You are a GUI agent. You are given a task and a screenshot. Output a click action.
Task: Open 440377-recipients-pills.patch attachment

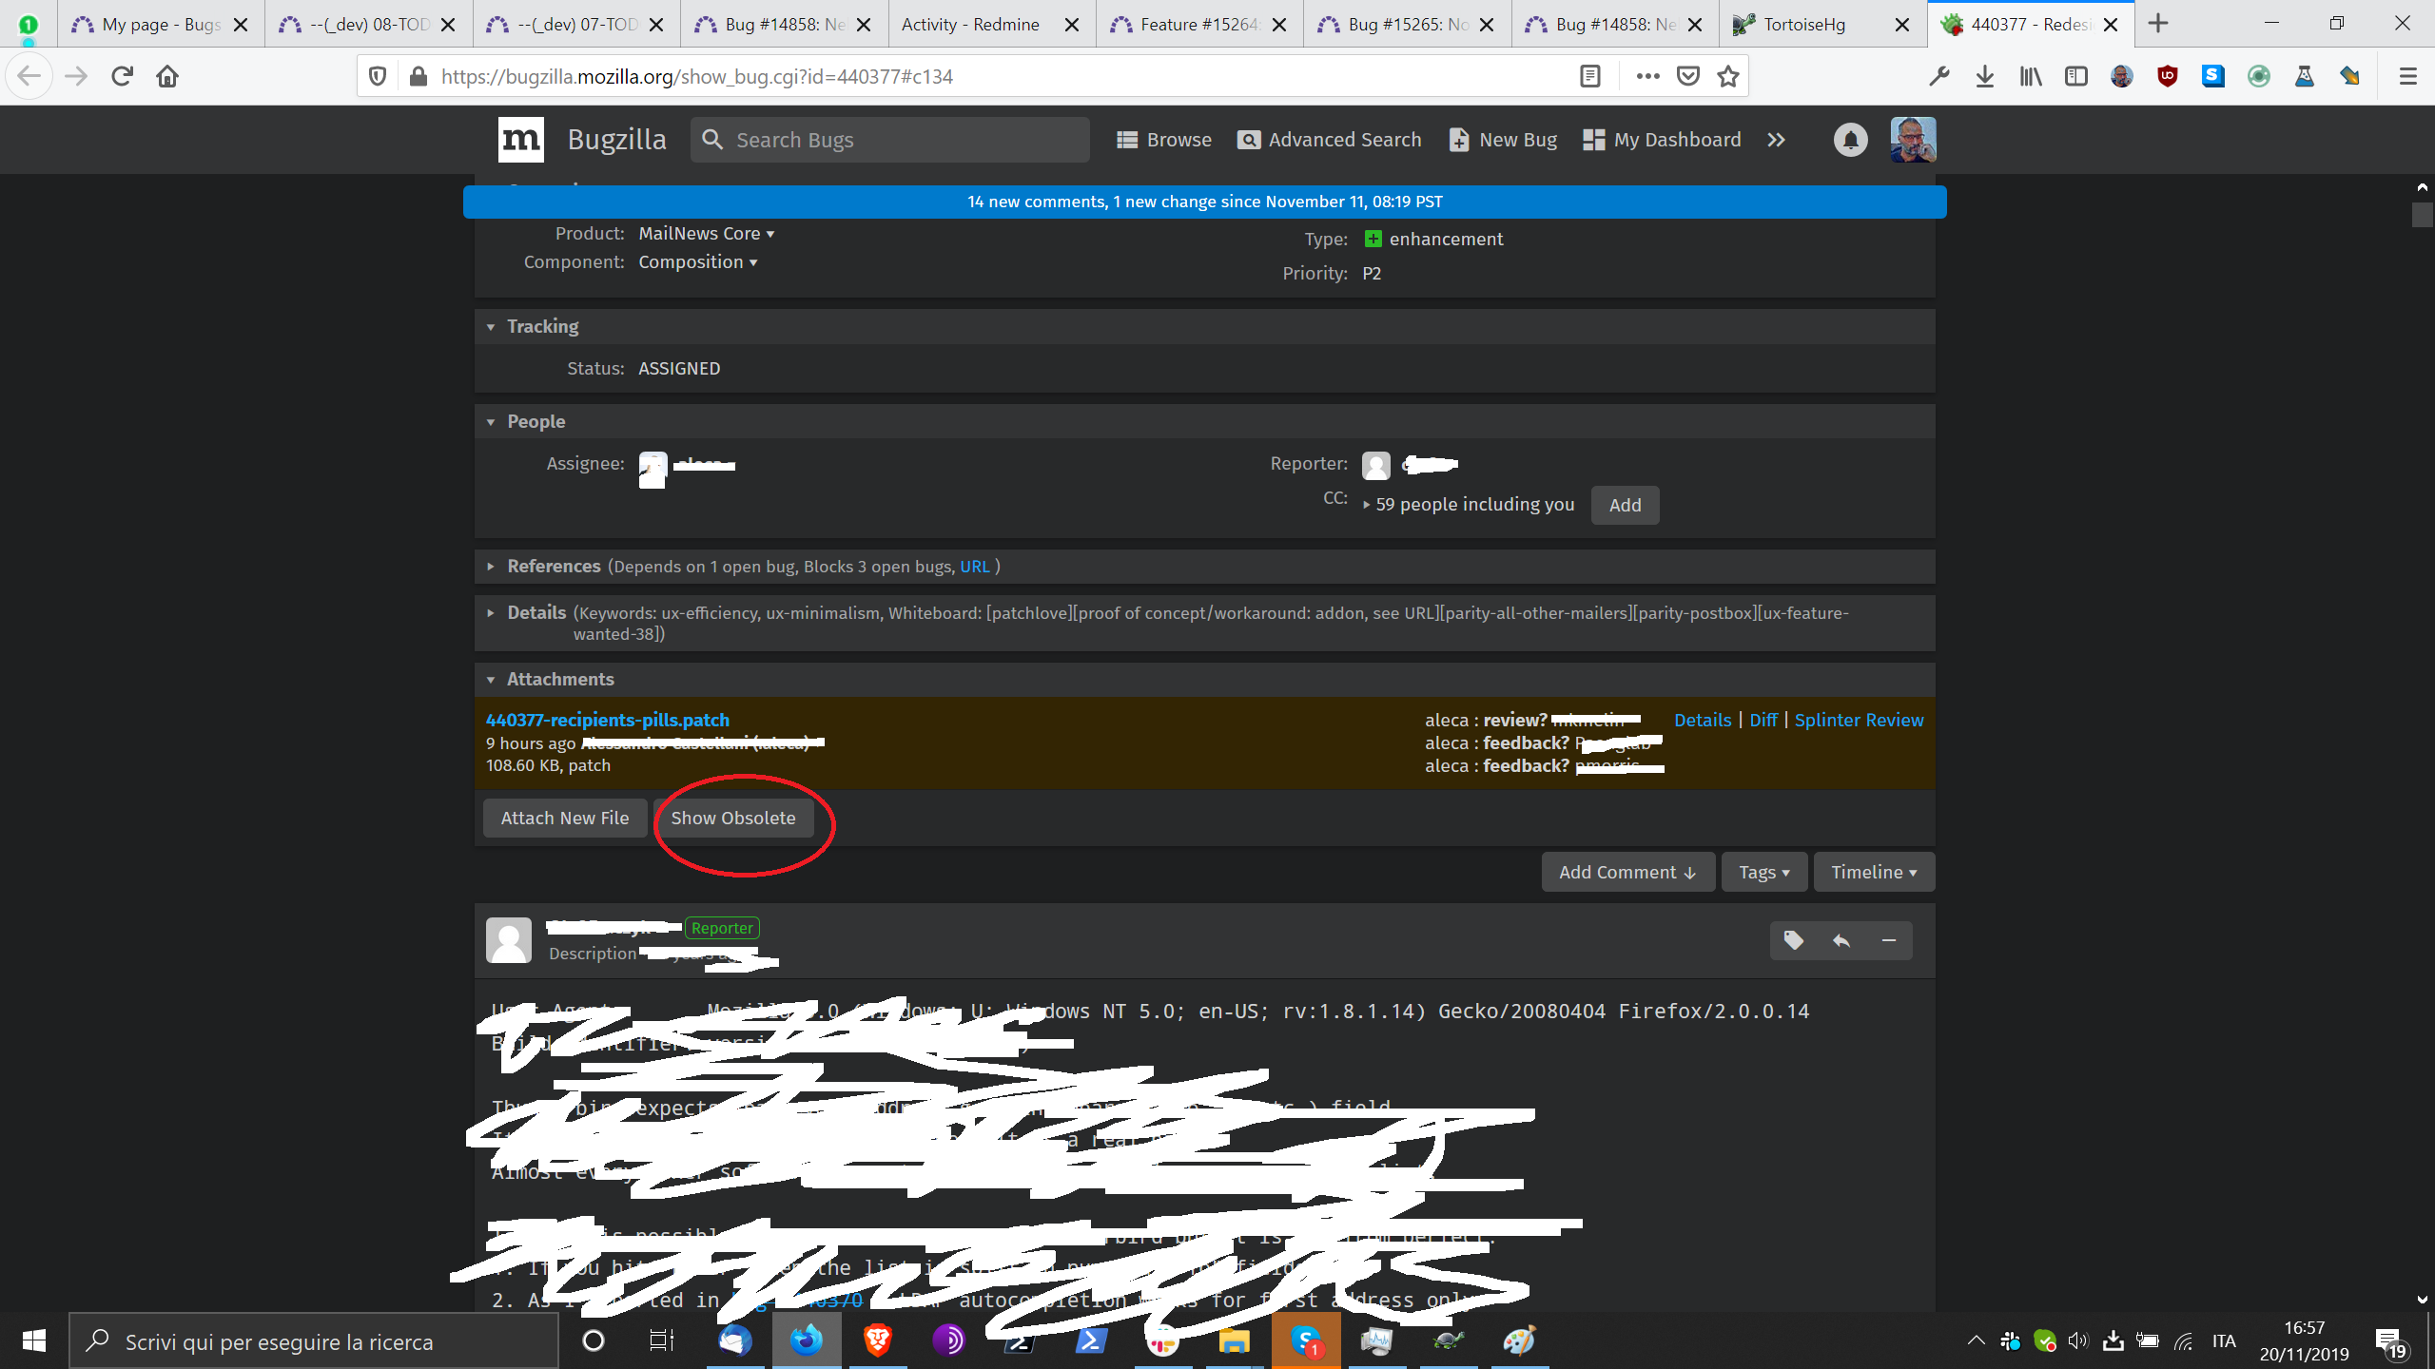[608, 721]
